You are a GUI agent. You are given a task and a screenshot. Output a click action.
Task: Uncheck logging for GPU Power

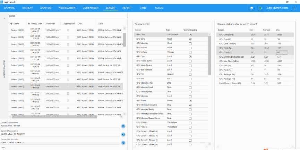[x=190, y=101]
